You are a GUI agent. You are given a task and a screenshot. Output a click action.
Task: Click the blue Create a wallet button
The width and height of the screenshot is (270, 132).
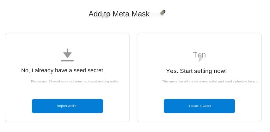pos(199,106)
